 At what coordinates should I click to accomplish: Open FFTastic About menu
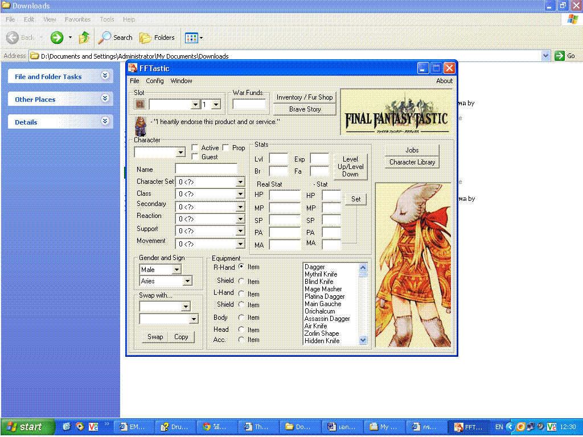point(444,81)
